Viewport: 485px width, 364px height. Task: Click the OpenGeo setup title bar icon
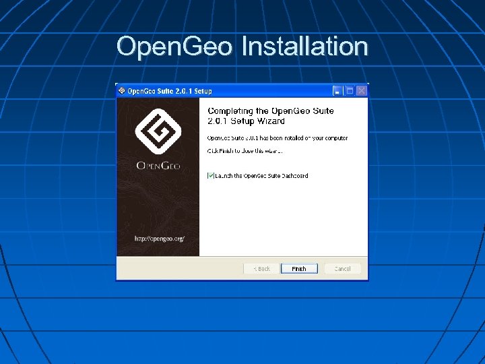(x=122, y=91)
